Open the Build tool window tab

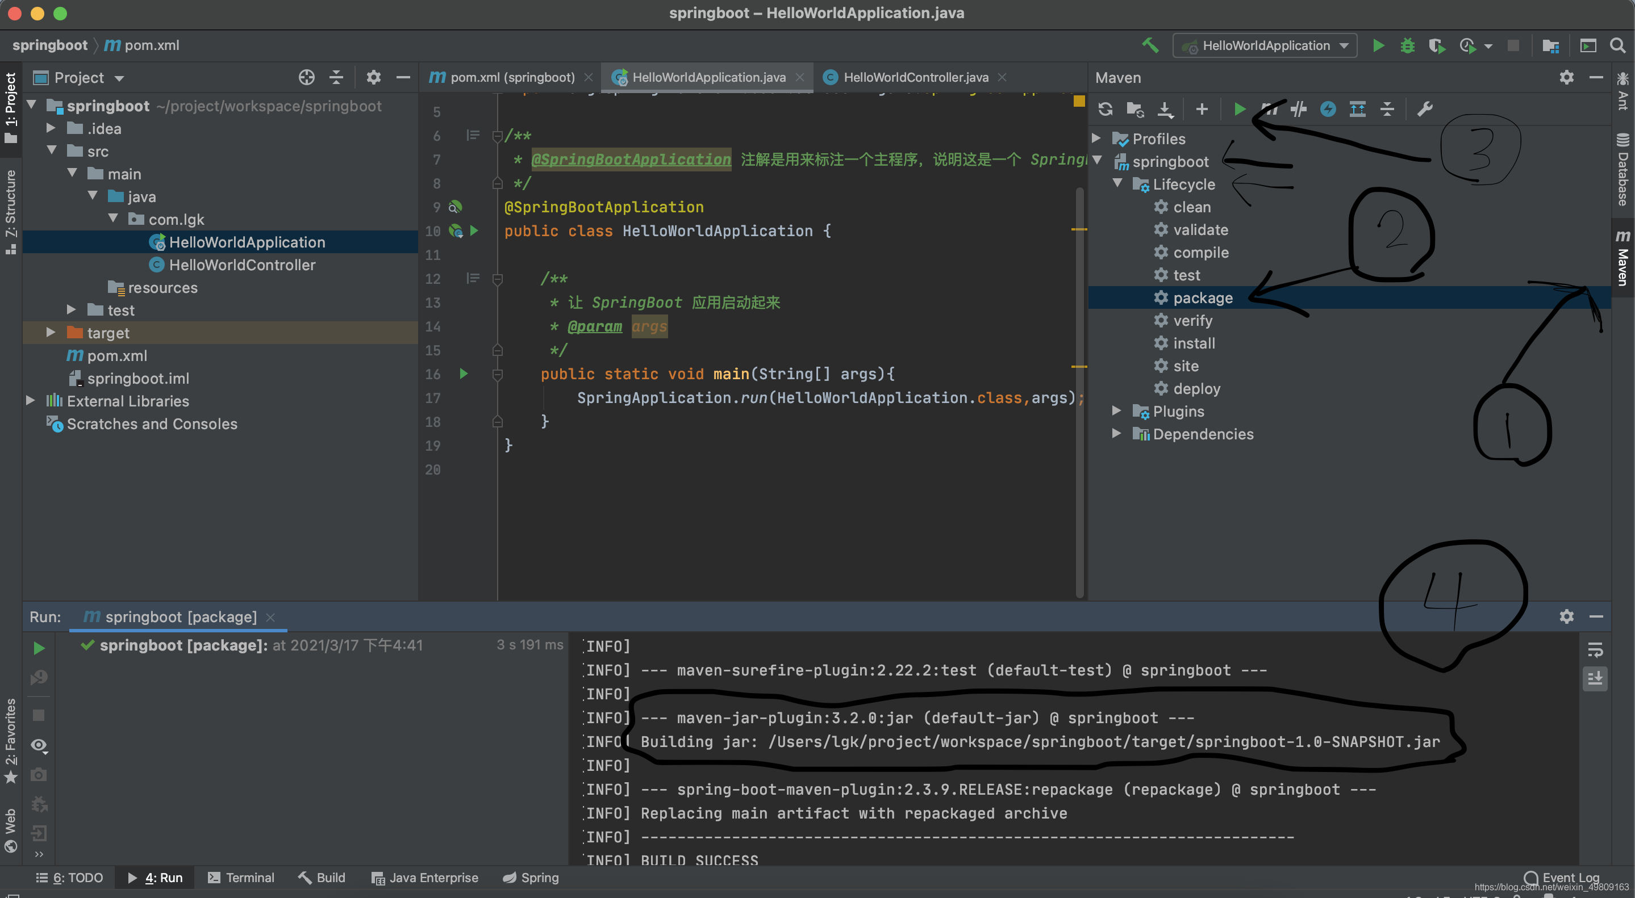(322, 878)
